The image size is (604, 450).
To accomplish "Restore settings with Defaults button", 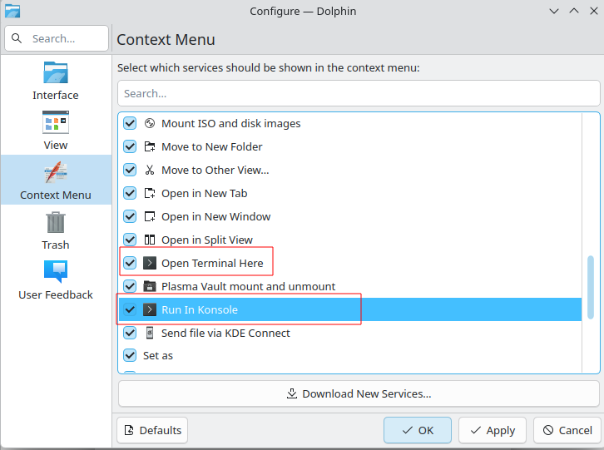I will point(152,430).
